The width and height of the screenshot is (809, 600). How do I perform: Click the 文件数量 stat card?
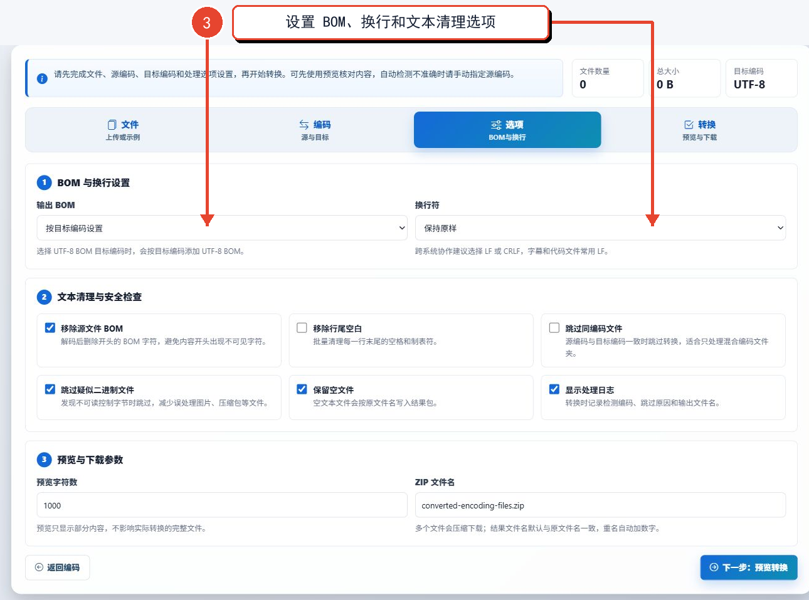[608, 78]
